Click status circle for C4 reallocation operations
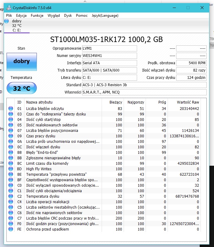The height and width of the screenshot is (247, 214). click(x=11, y=202)
